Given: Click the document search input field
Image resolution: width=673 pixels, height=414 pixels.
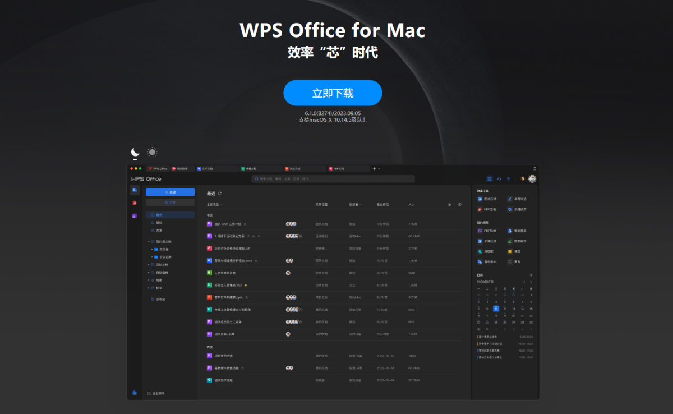Looking at the screenshot, I should click(334, 178).
